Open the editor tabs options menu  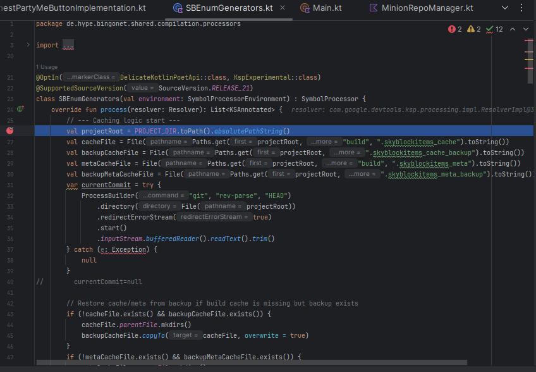pos(521,8)
